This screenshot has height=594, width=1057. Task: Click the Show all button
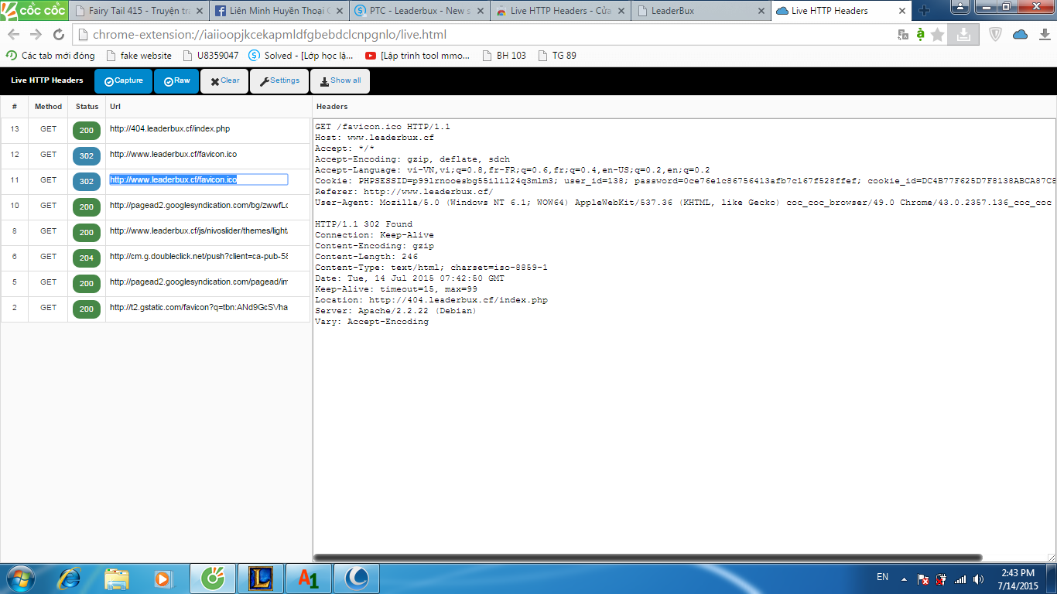pos(340,81)
